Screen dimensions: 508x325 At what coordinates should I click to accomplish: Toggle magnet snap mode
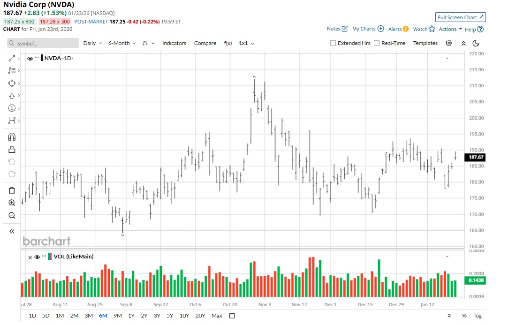12,137
